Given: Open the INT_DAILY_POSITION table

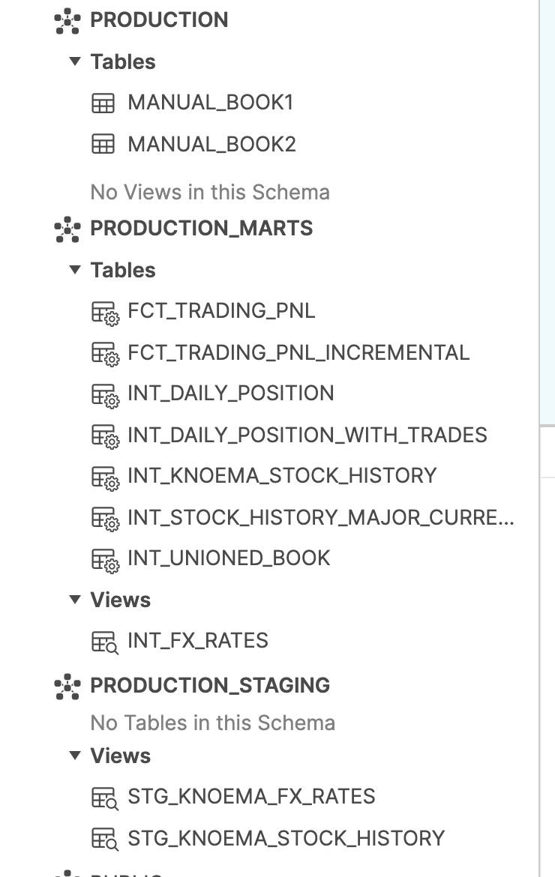Looking at the screenshot, I should click(231, 394).
